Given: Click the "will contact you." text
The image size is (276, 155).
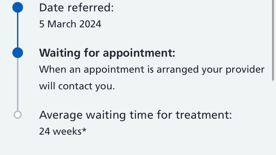Looking at the screenshot, I should pyautogui.click(x=77, y=86).
